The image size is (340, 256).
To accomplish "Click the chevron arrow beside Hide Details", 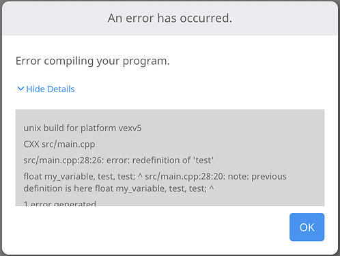I will (20, 89).
